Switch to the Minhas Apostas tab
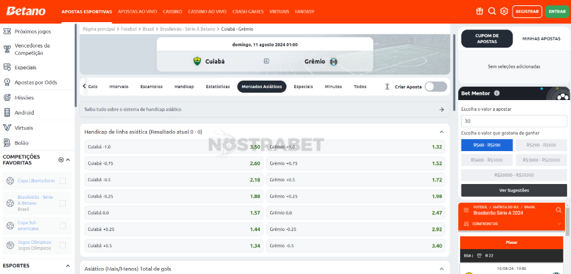The image size is (571, 274). (x=541, y=38)
